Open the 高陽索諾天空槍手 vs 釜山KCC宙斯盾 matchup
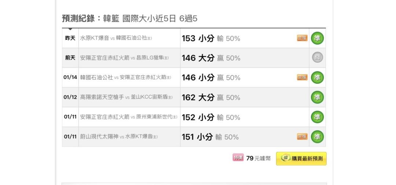 [126, 98]
